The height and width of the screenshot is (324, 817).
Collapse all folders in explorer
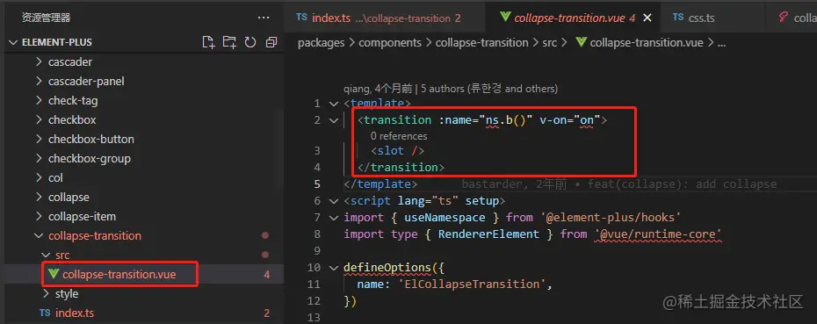271,42
